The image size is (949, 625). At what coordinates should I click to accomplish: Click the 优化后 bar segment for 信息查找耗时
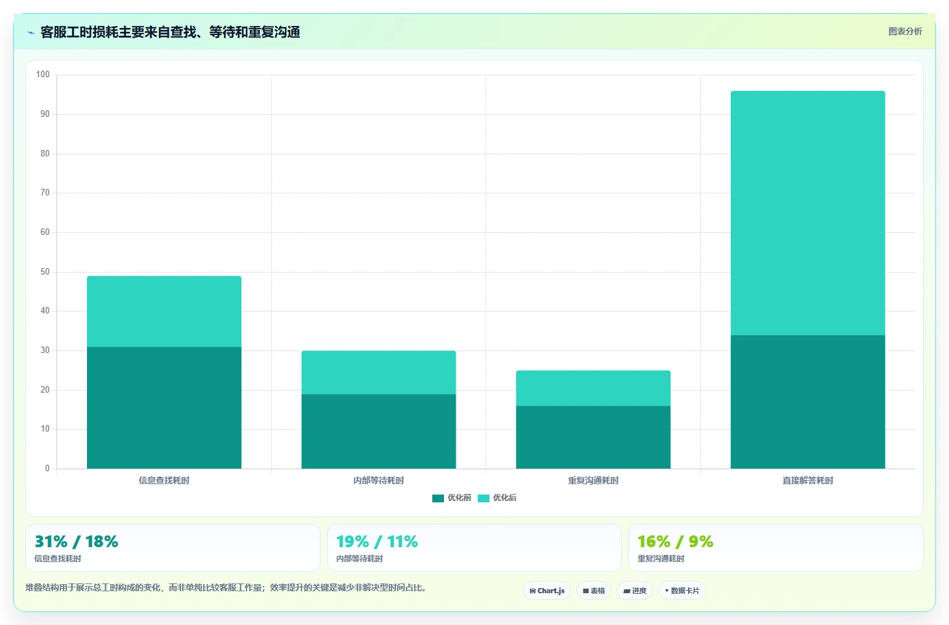click(x=164, y=312)
